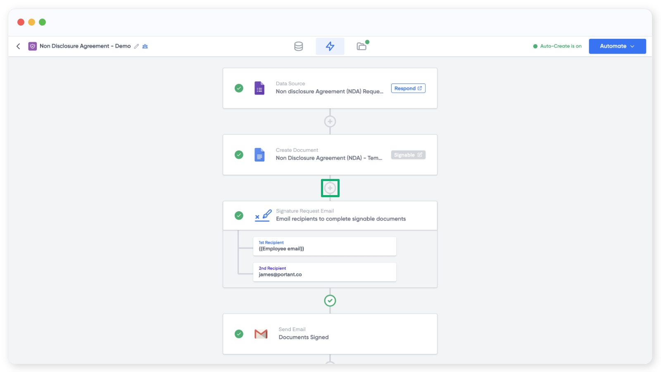Toggle the Auto-Create is on status
The height and width of the screenshot is (372, 661).
557,46
